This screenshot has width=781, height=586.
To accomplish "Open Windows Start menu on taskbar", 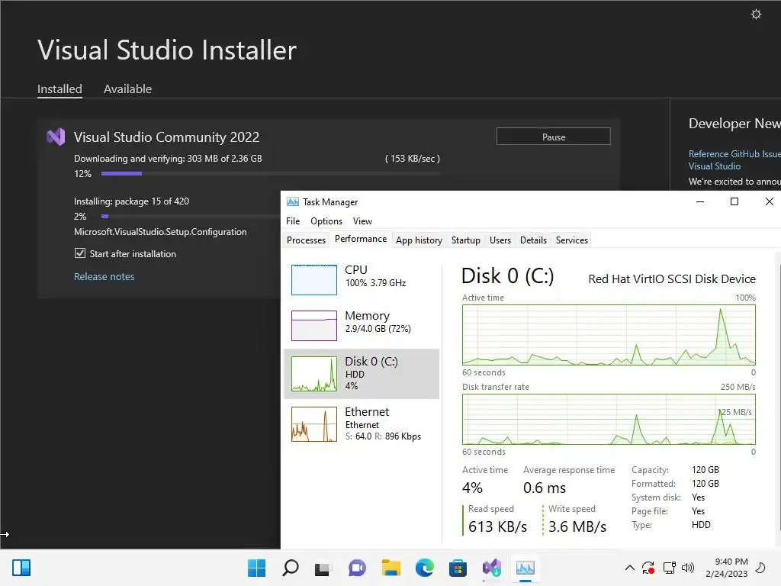I will [x=256, y=568].
